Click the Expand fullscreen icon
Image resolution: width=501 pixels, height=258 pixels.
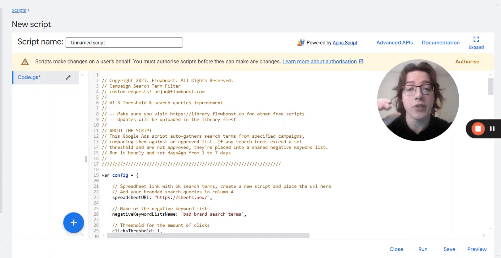point(476,39)
